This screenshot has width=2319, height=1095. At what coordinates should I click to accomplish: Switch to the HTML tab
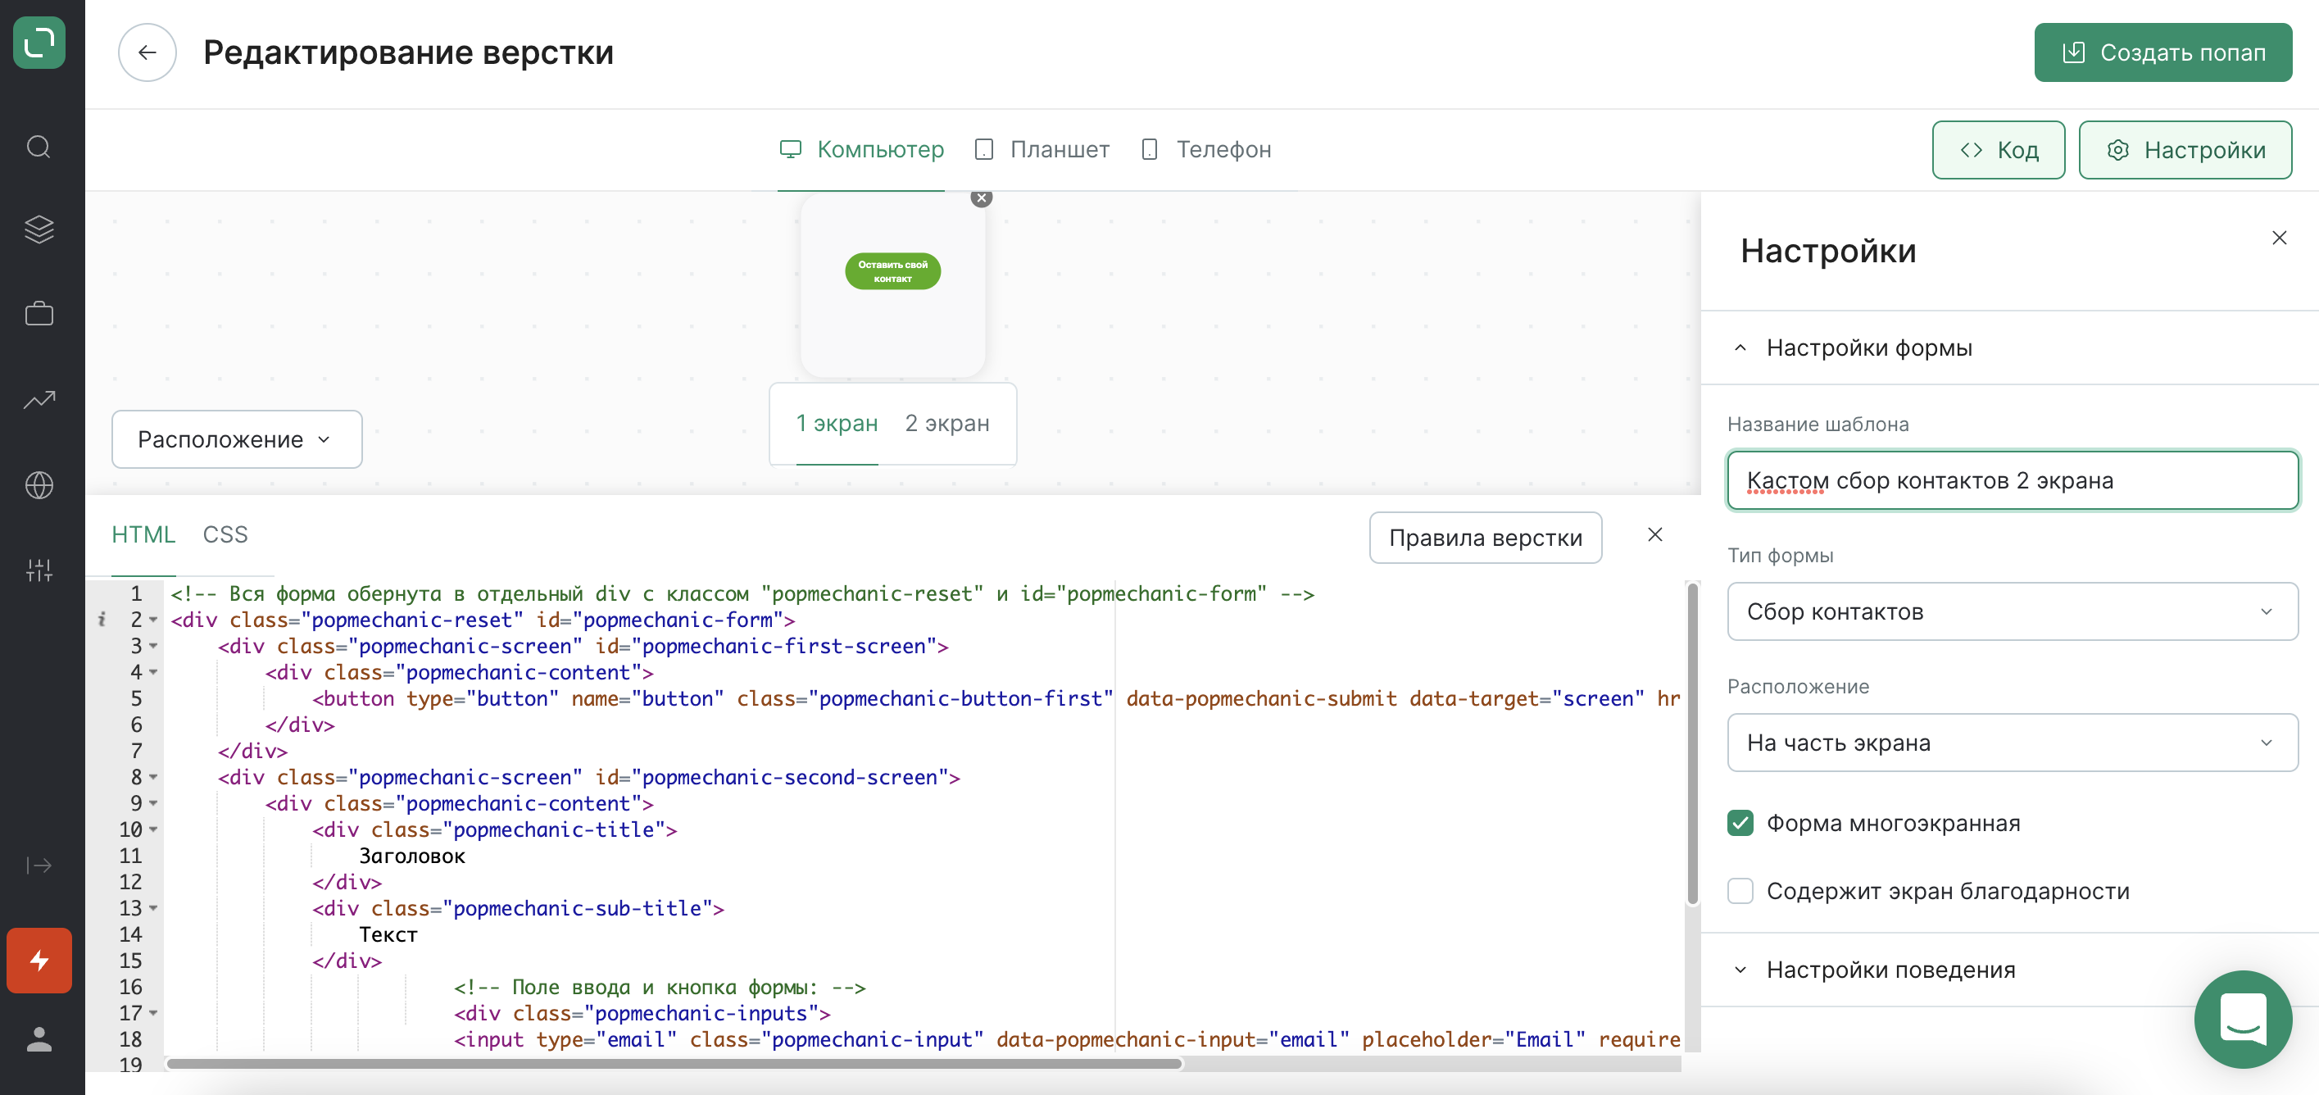[x=143, y=535]
